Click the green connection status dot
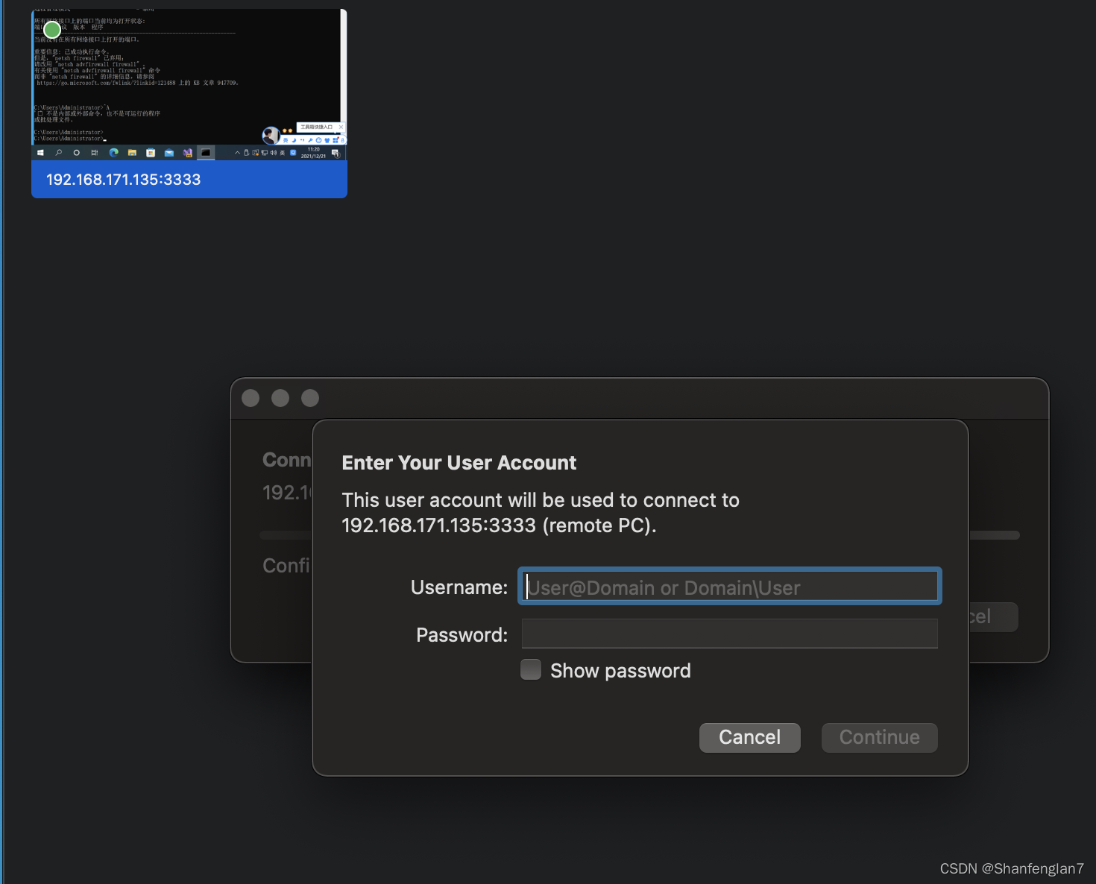 pos(52,30)
